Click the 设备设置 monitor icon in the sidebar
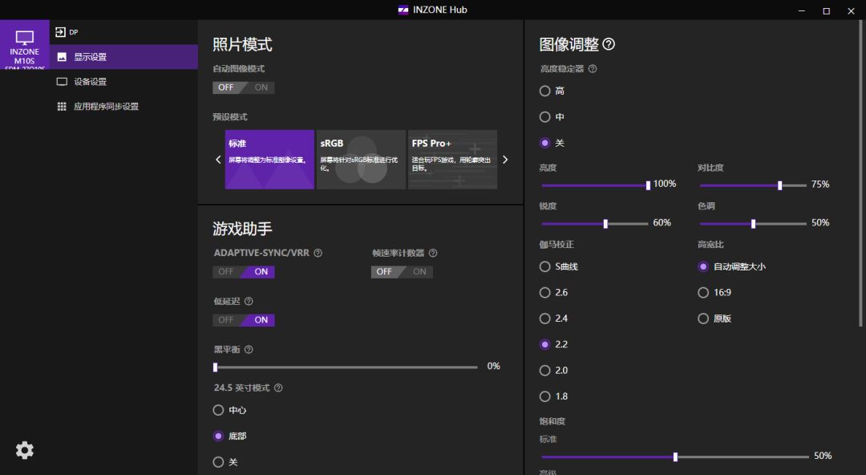 coord(62,82)
